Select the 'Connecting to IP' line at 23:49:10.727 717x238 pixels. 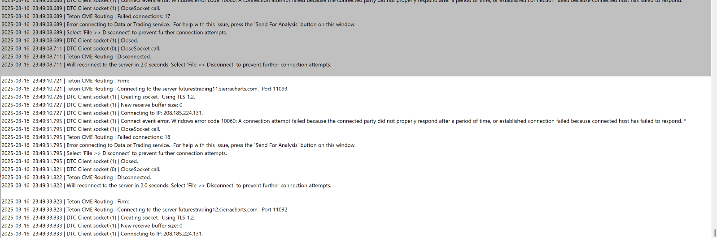(x=134, y=113)
